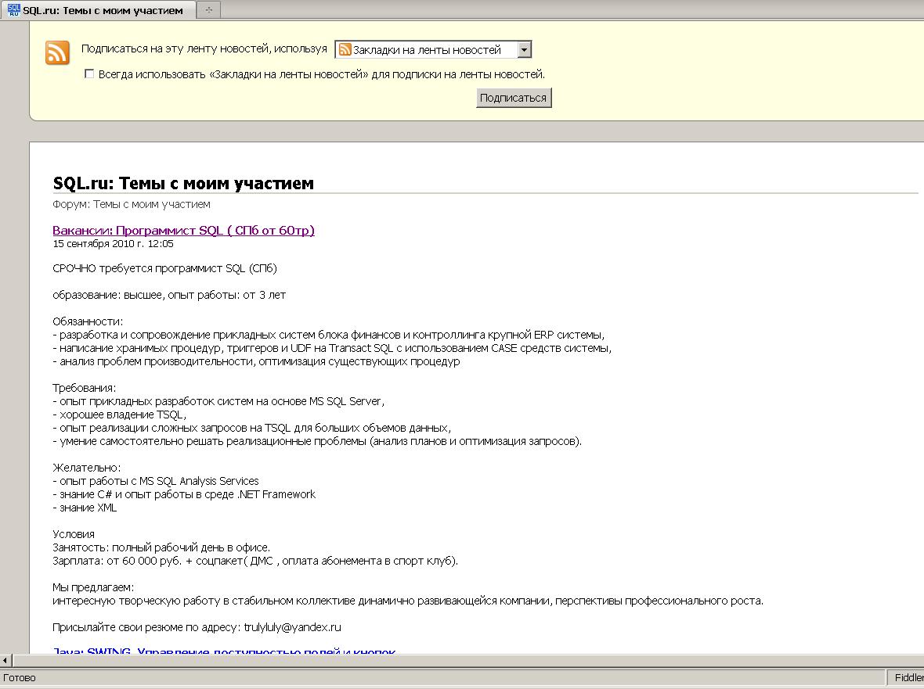This screenshot has width=924, height=689.
Task: Click the email address trulyluly@yandex.ru
Action: coord(293,627)
